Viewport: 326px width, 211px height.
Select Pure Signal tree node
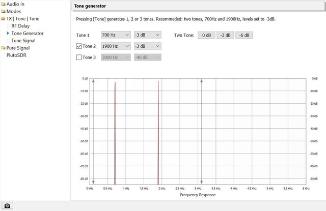18,48
